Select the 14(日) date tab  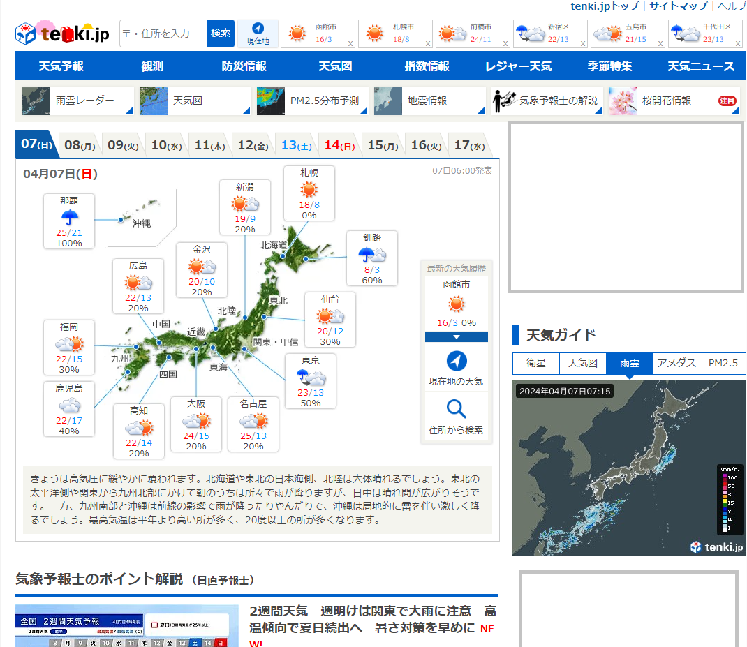coord(340,145)
